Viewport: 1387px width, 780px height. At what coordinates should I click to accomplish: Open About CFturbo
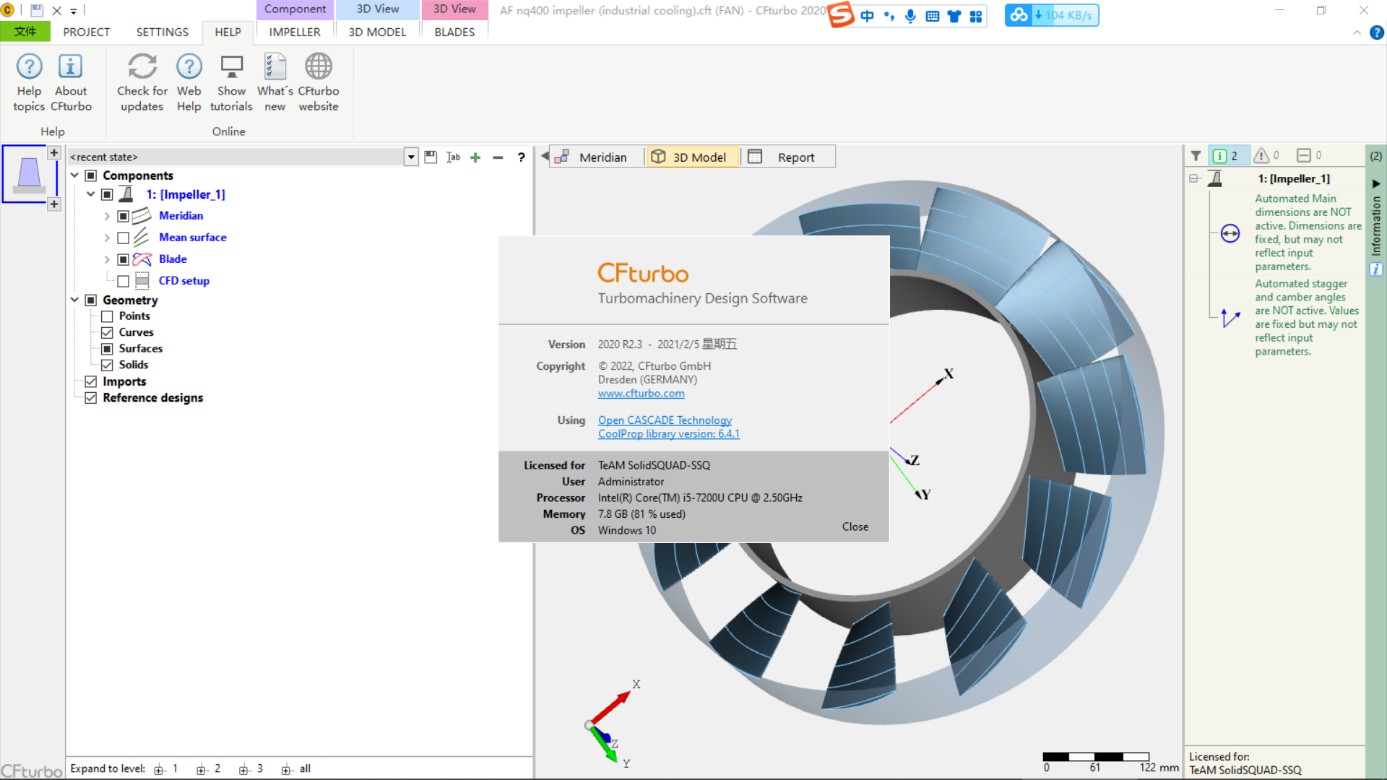[x=71, y=82]
